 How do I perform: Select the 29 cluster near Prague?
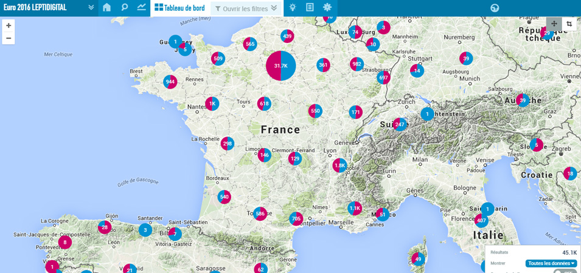point(547,33)
